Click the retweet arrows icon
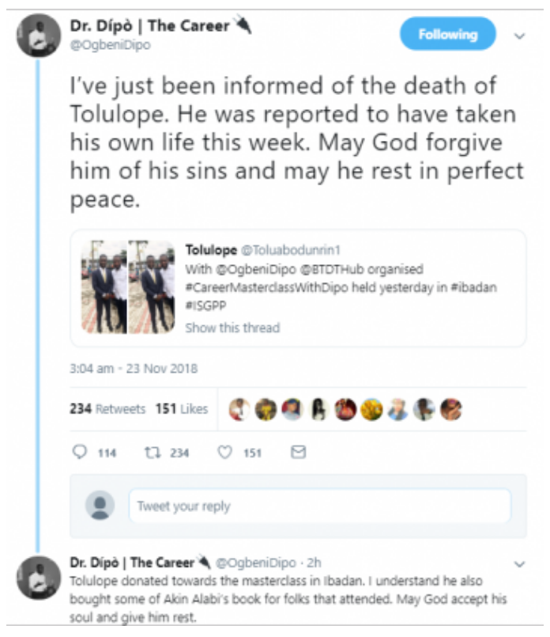The image size is (550, 637). [153, 452]
